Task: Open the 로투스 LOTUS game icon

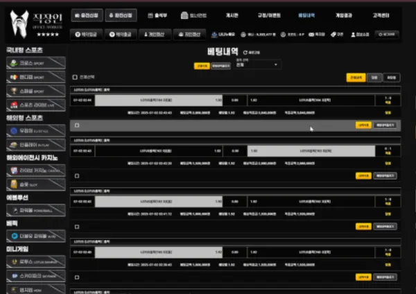Action: 15,262
